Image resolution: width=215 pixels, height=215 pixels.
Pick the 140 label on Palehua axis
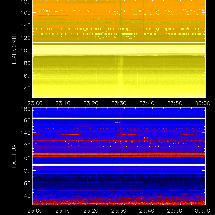point(26,133)
